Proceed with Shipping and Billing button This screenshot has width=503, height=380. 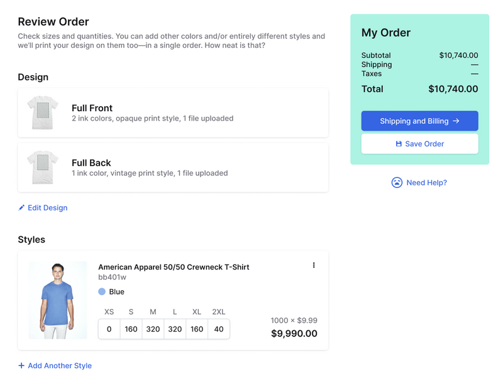[x=419, y=121]
